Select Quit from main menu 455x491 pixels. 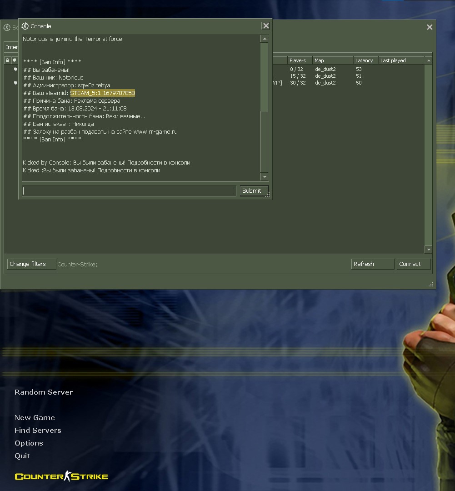click(x=22, y=456)
